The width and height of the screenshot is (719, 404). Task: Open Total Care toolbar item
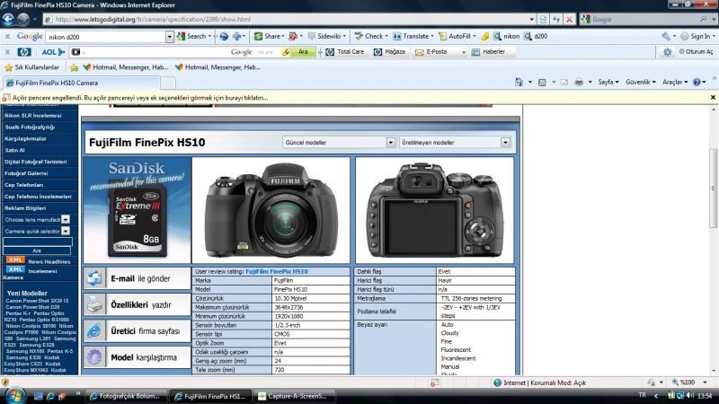click(x=345, y=52)
